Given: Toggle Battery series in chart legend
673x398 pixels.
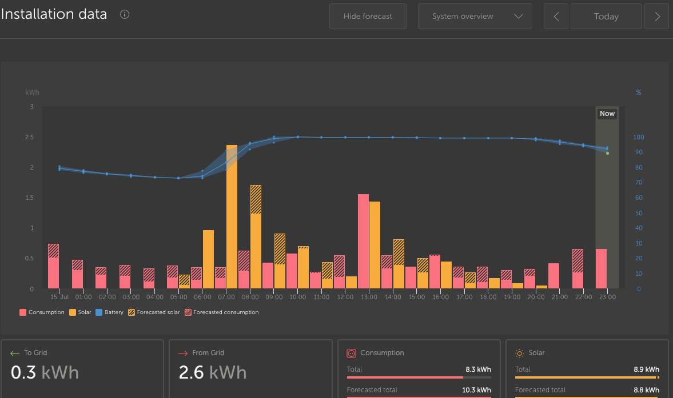Looking at the screenshot, I should click(109, 312).
